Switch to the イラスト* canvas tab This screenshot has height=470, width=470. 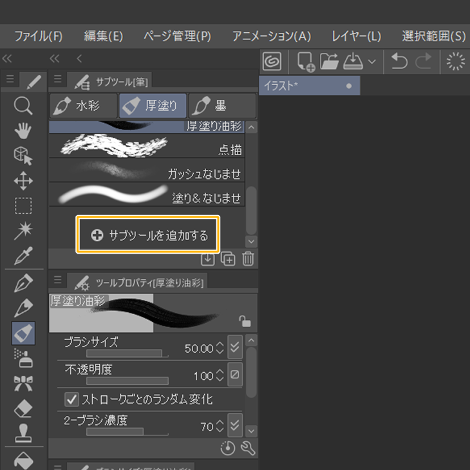tap(309, 86)
